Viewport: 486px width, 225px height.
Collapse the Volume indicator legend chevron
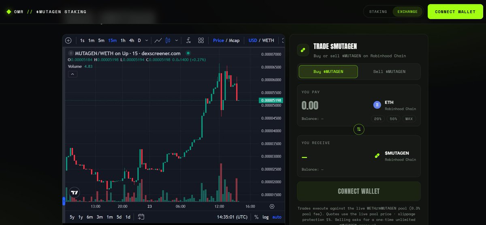tap(72, 74)
